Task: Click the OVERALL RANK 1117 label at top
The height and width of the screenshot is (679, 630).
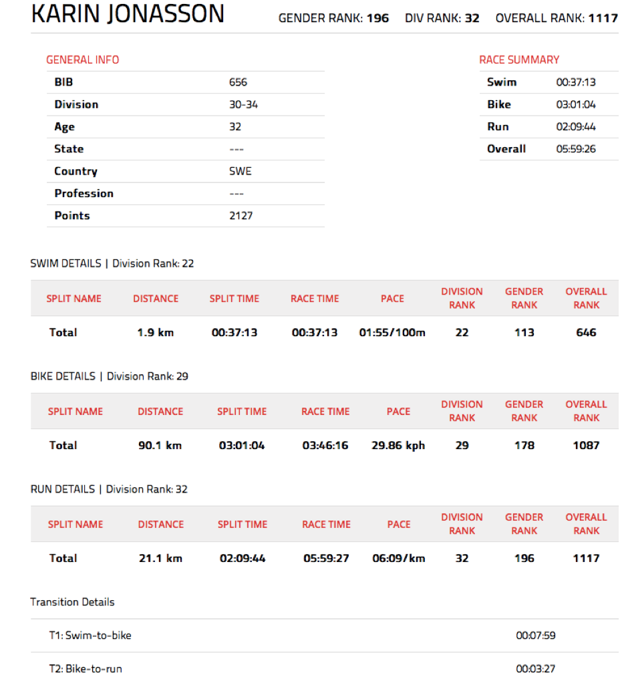Action: tap(556, 18)
